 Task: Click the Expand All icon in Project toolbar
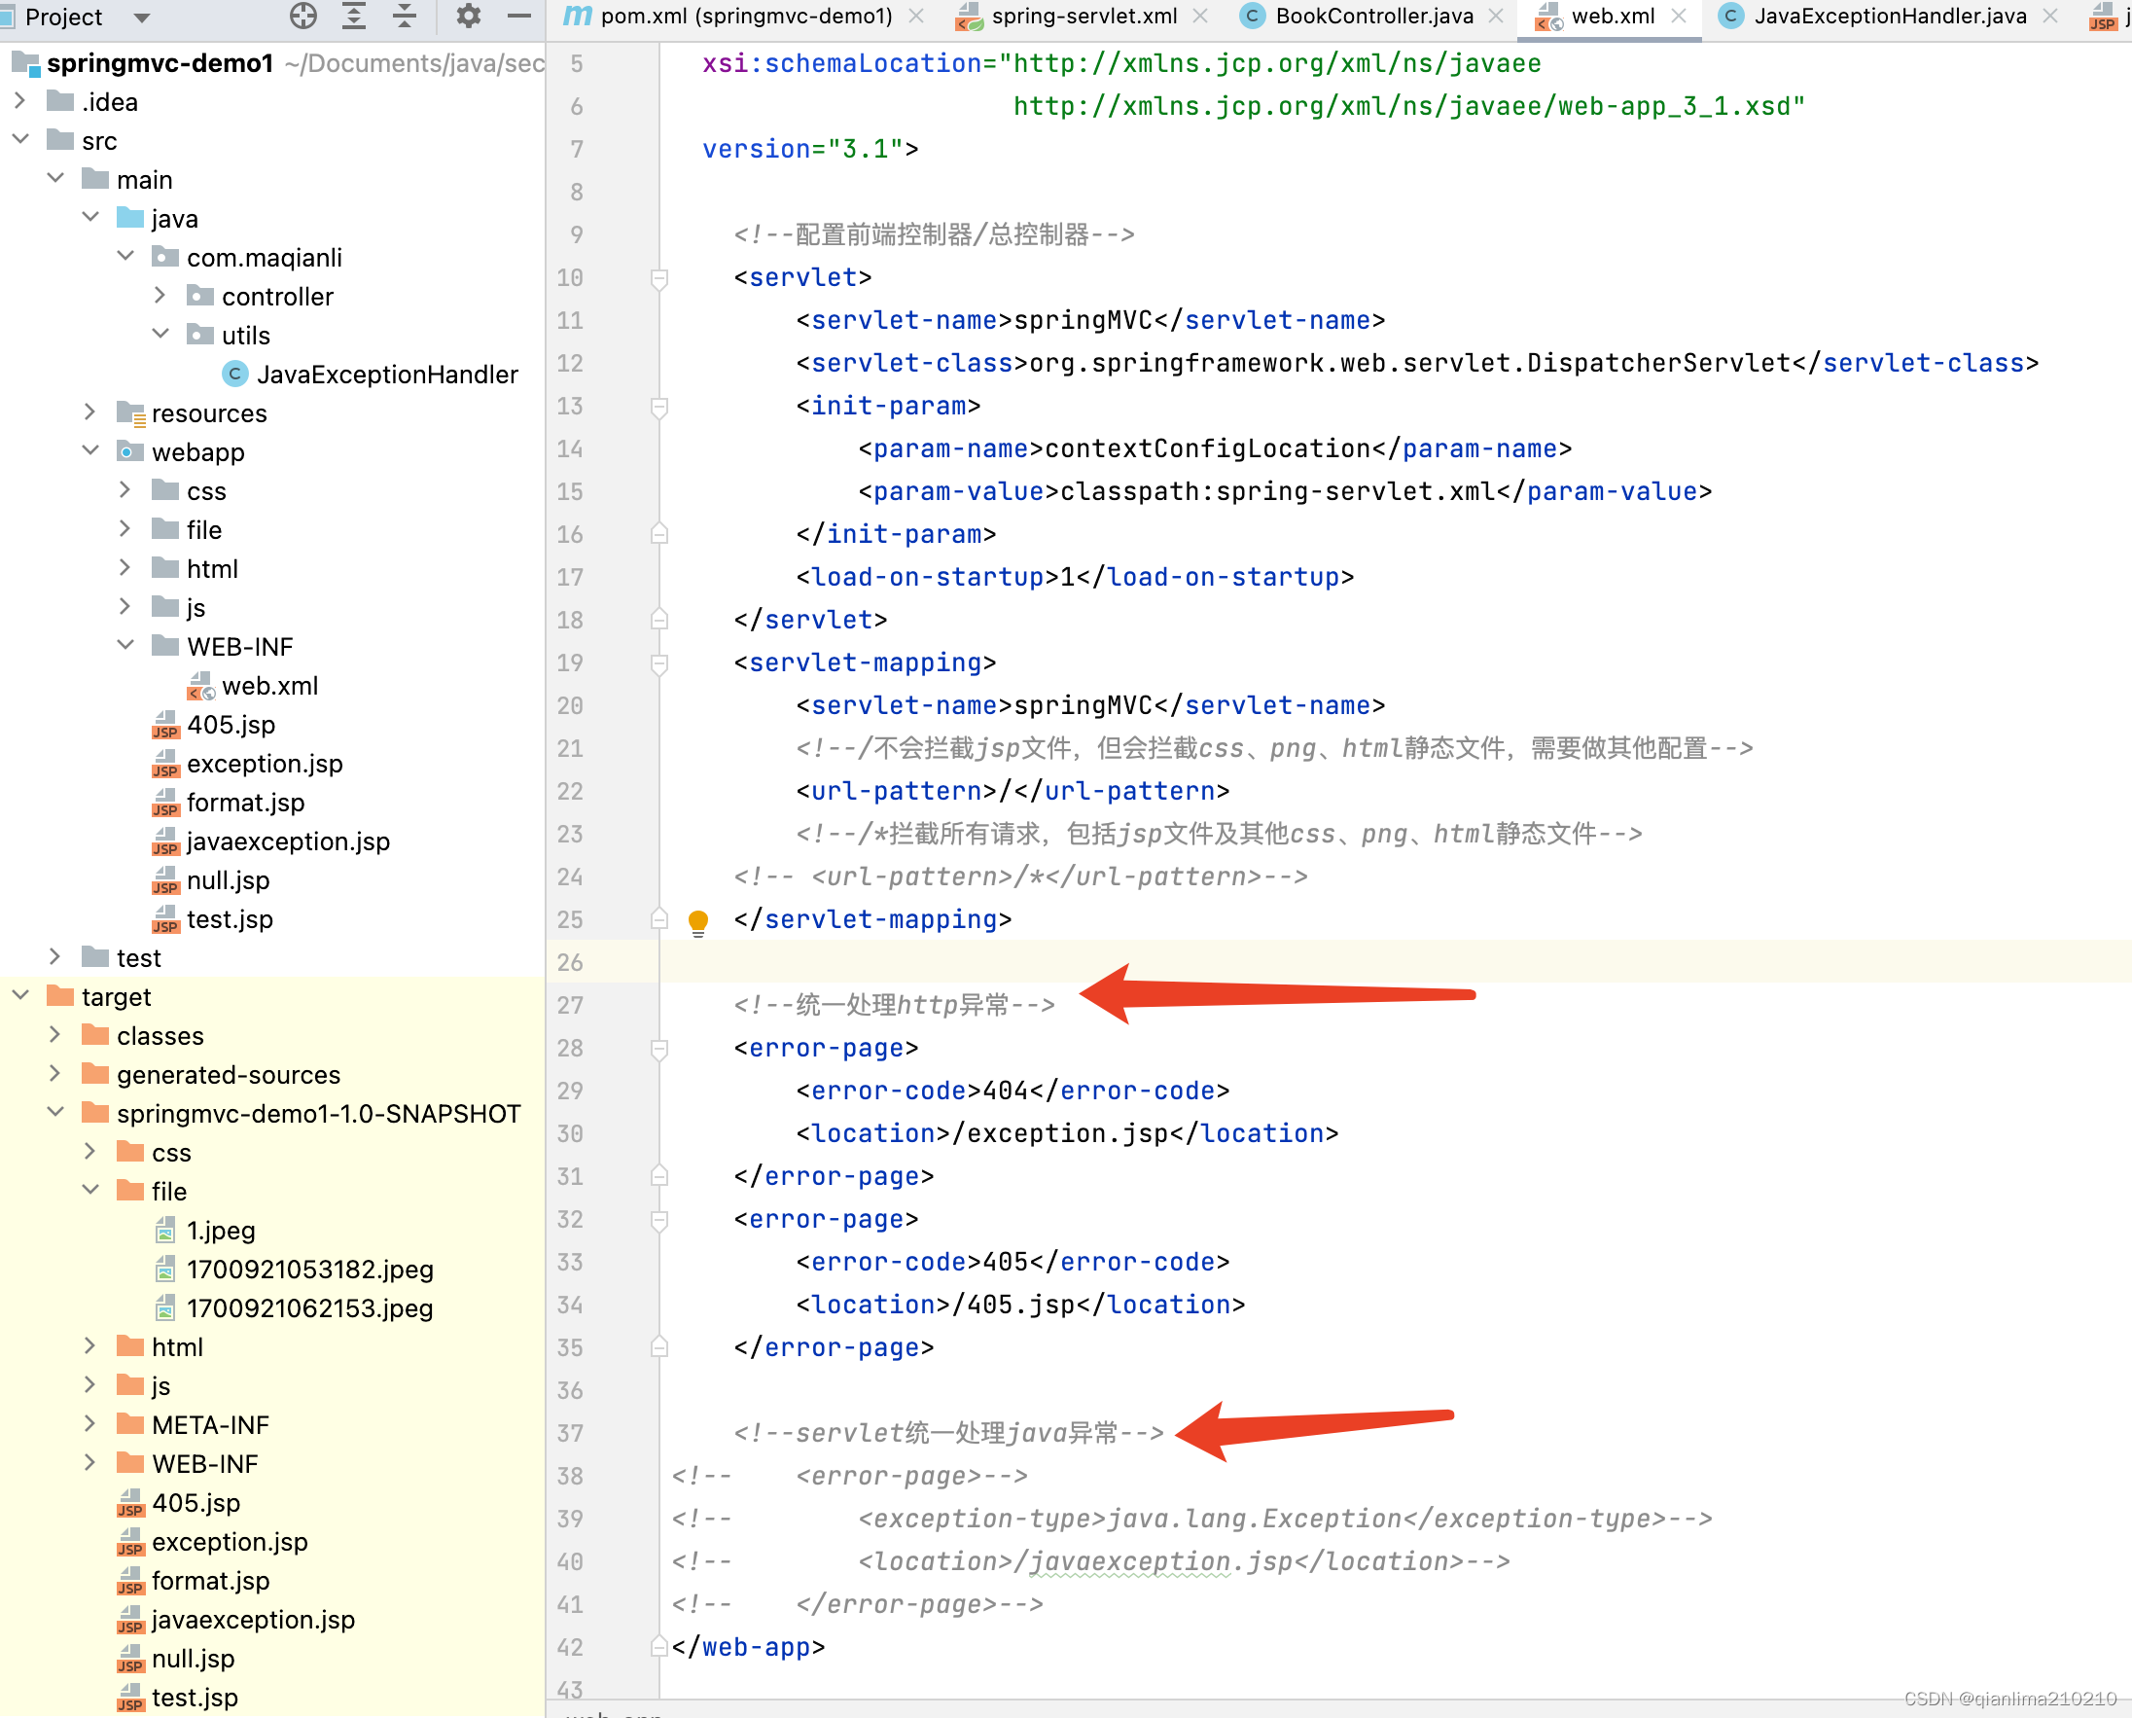tap(354, 15)
